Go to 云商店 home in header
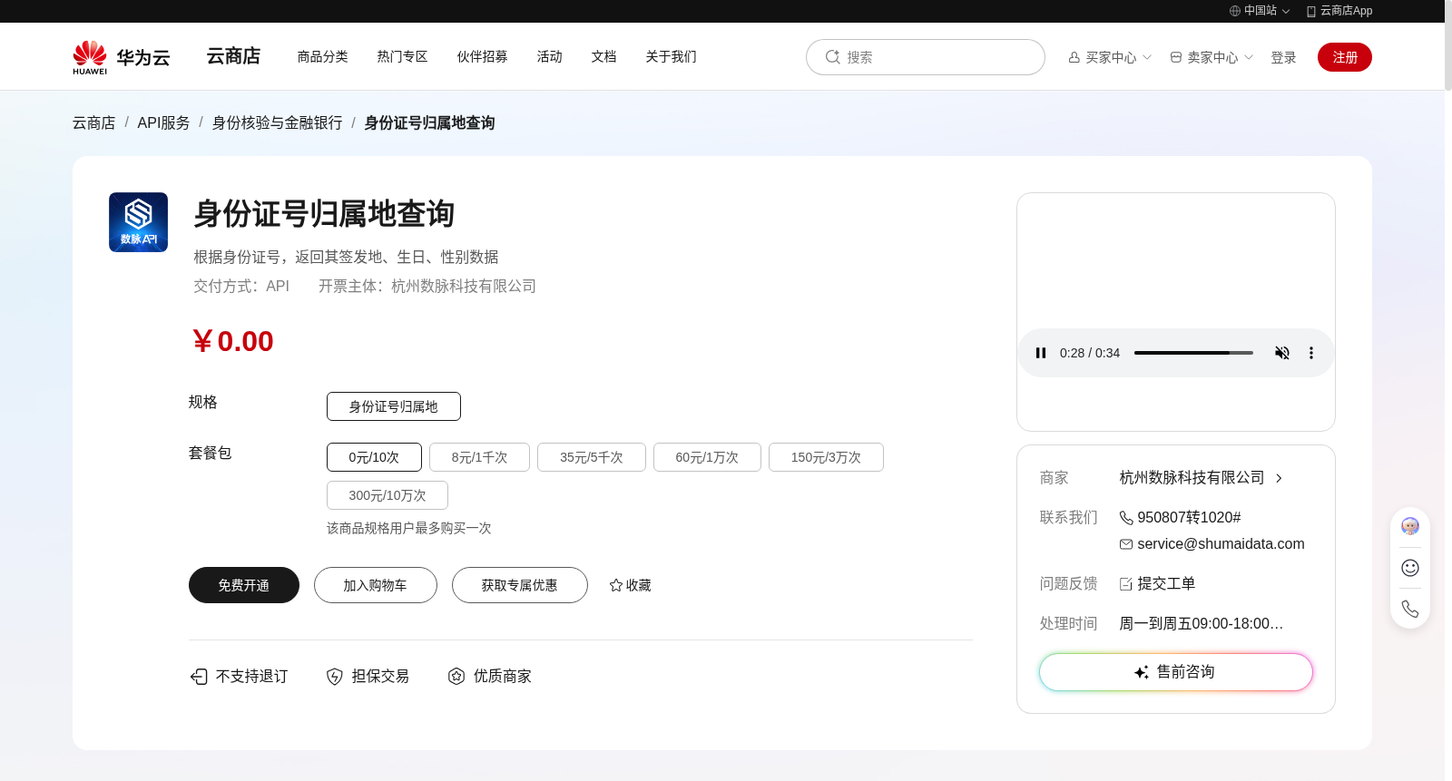This screenshot has width=1452, height=781. 233,56
